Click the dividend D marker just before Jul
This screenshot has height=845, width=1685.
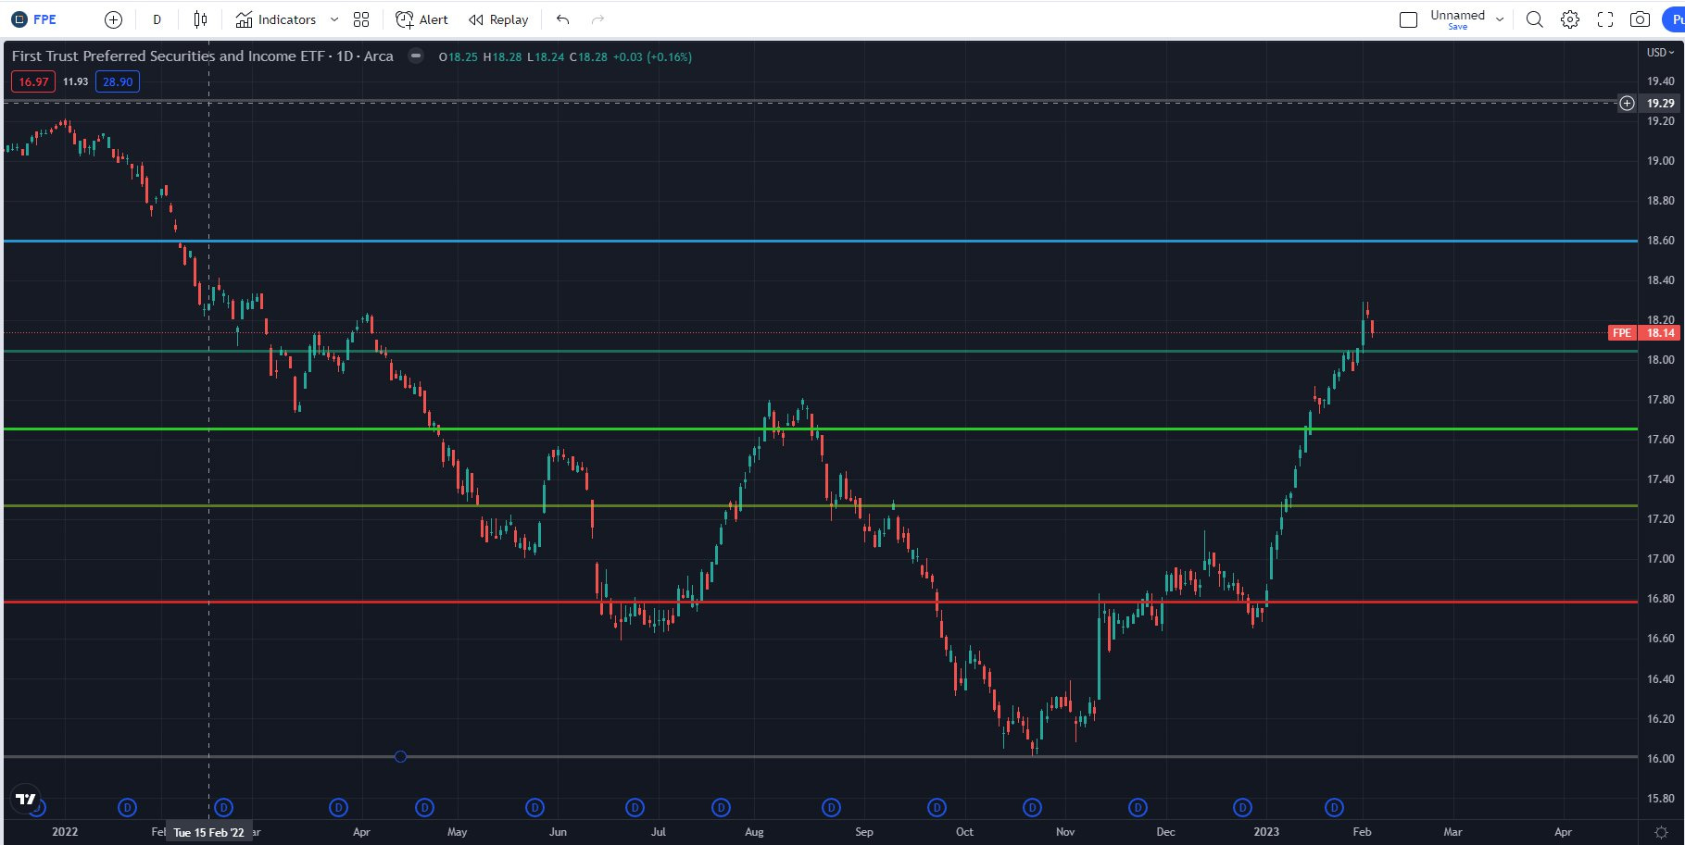coord(635,808)
